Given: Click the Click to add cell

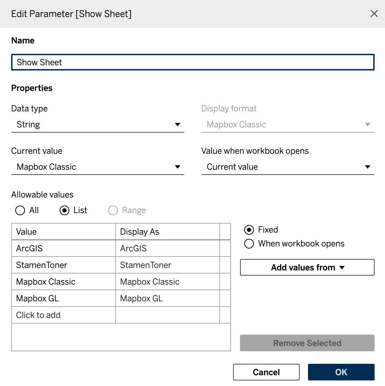Looking at the screenshot, I should click(x=63, y=315).
